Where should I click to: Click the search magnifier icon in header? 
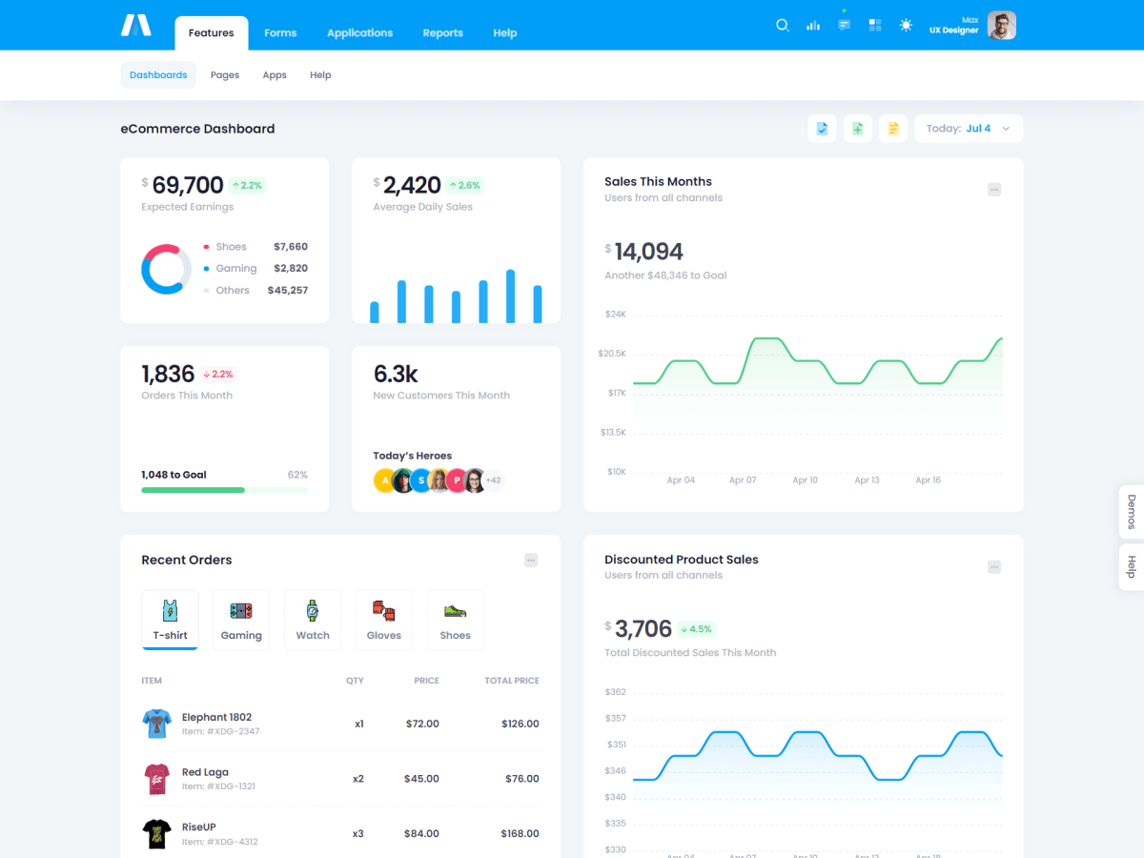point(782,26)
